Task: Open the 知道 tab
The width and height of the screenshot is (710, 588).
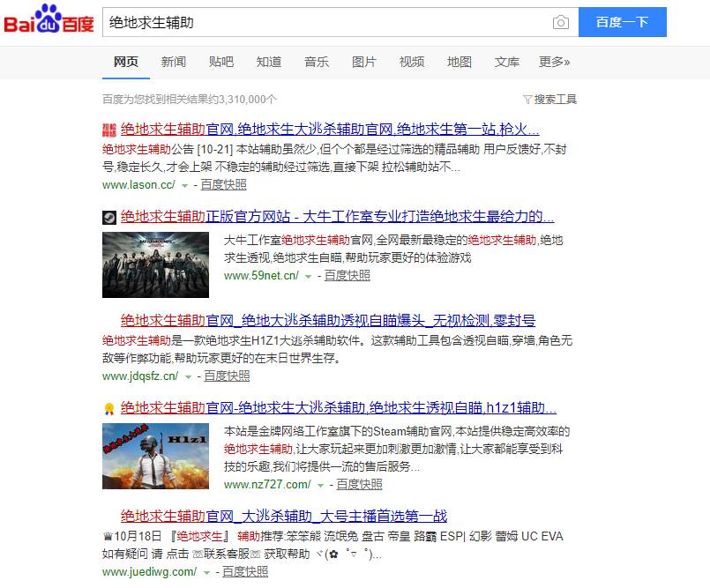Action: tap(268, 62)
